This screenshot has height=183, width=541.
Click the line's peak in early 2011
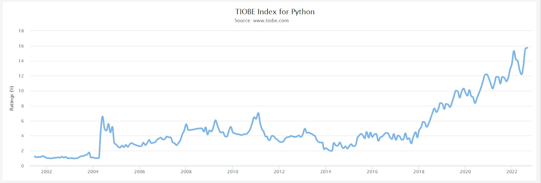[258, 113]
